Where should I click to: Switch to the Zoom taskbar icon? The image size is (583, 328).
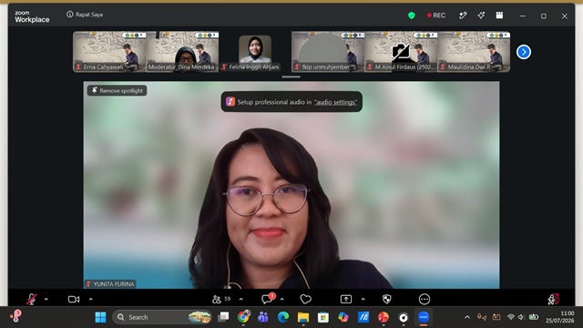tap(424, 317)
